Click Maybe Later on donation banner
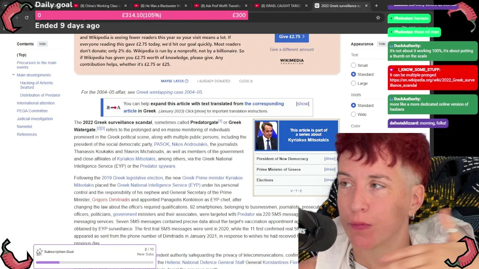The image size is (479, 269). click(174, 81)
